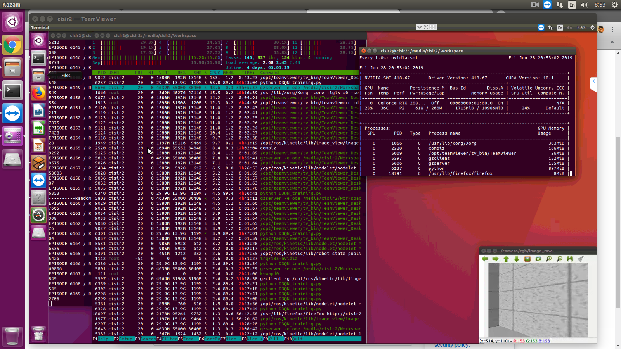
Task: Open Firefox in the remote launcher
Action: coord(38,93)
